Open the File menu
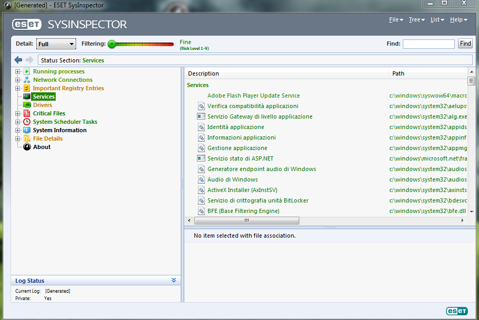 (396, 19)
